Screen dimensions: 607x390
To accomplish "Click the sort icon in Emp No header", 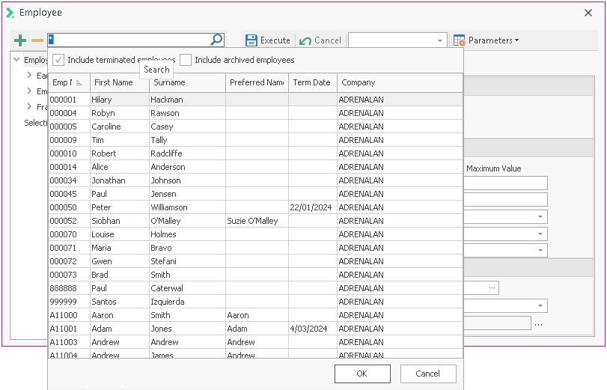I will pyautogui.click(x=79, y=83).
